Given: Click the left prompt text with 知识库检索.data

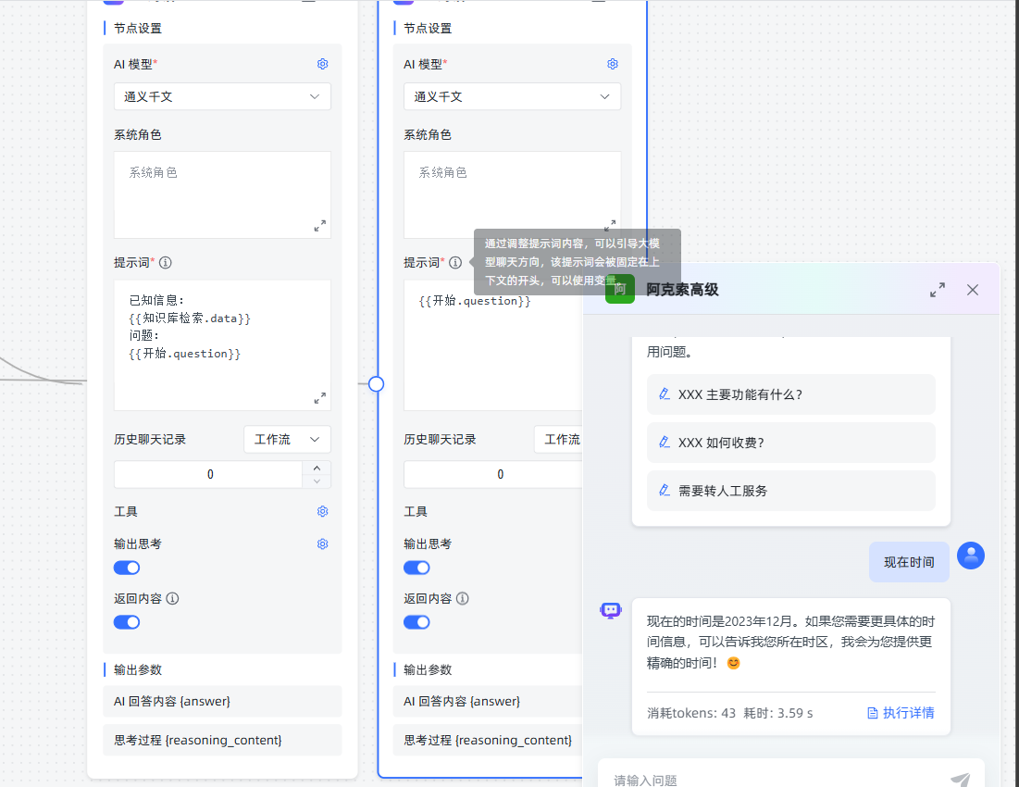Looking at the screenshot, I should pyautogui.click(x=190, y=319).
